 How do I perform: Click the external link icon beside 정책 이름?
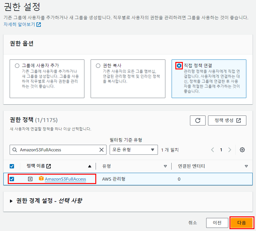point(49,166)
